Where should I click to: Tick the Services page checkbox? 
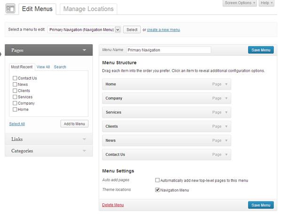[15, 97]
